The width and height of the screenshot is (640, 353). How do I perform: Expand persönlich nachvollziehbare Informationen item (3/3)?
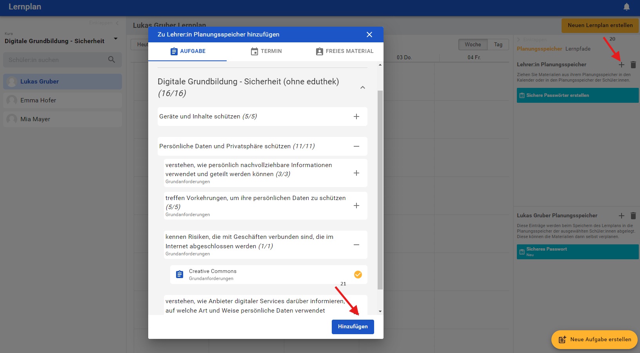(x=356, y=173)
